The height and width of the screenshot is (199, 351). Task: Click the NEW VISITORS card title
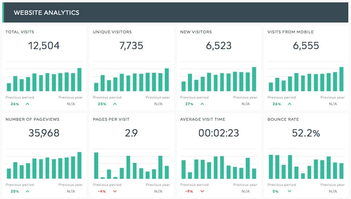point(196,32)
